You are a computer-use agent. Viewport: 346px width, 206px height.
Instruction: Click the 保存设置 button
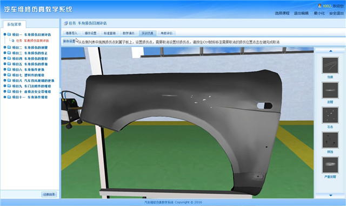69,41
